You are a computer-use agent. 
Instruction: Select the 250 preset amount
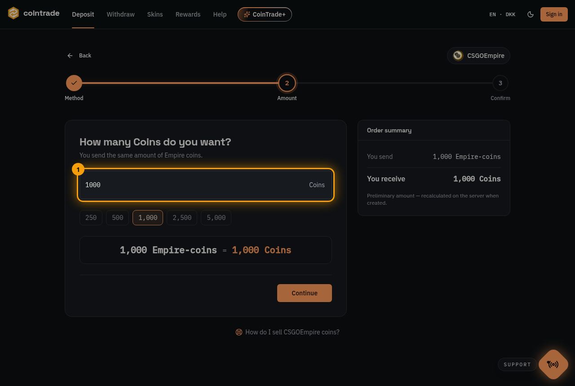(x=91, y=218)
